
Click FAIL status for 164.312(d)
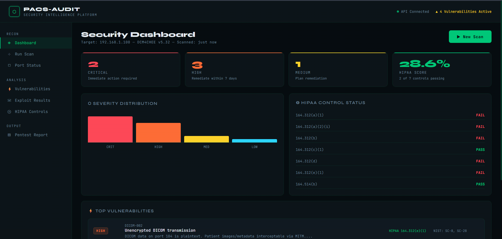point(480,161)
